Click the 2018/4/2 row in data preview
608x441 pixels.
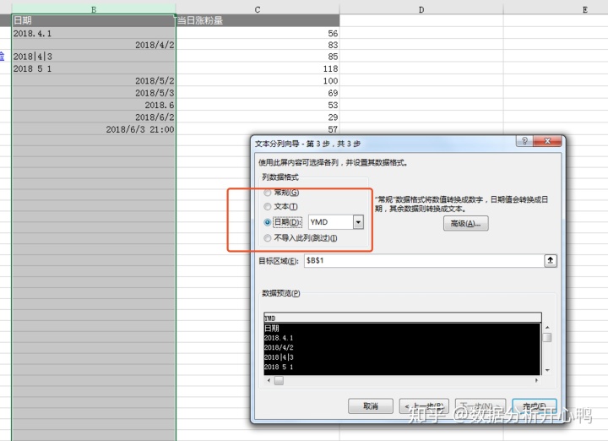point(402,347)
